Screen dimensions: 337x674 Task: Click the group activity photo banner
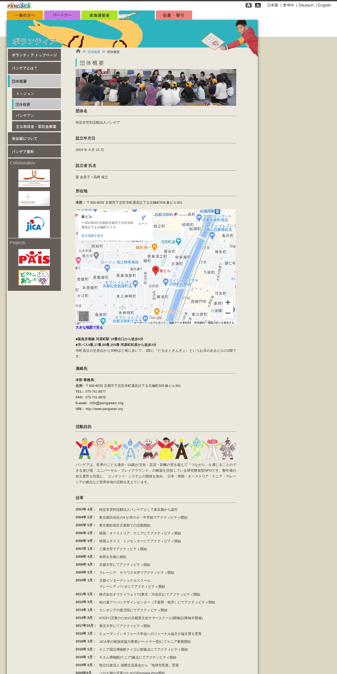tap(156, 87)
